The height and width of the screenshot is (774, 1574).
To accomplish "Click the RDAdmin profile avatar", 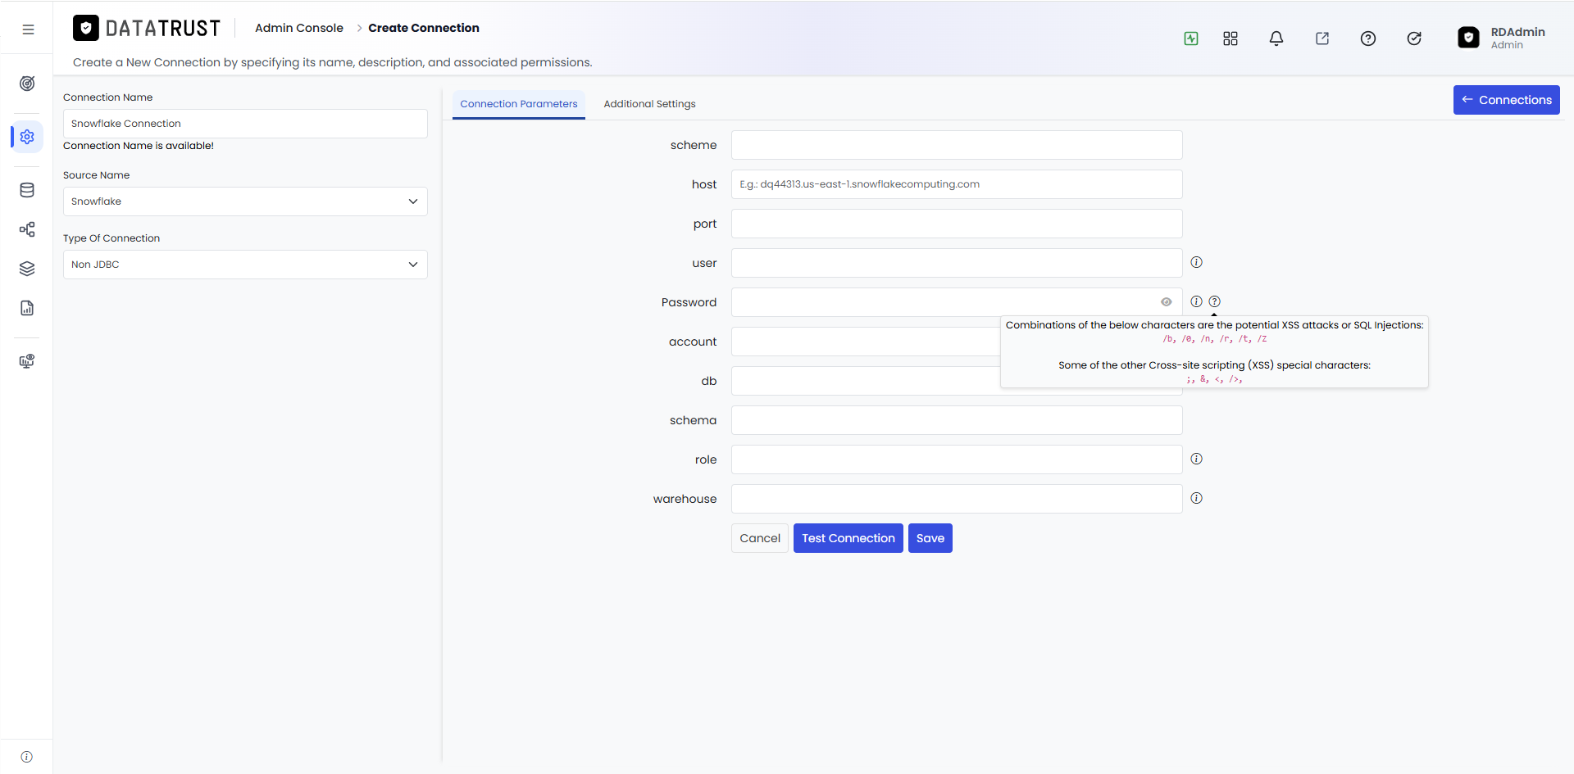I will click(1469, 38).
